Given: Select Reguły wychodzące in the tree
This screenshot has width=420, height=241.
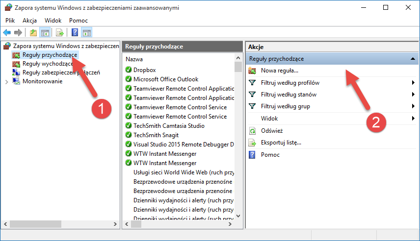Looking at the screenshot, I should (x=47, y=64).
